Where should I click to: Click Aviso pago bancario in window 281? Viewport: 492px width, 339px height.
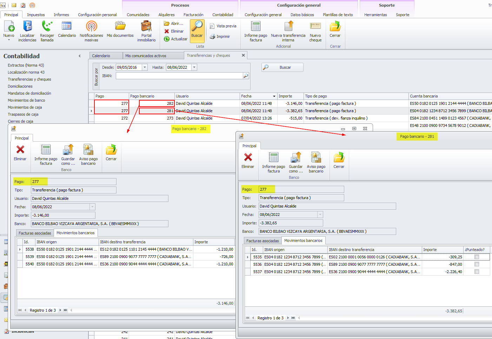coord(316,162)
